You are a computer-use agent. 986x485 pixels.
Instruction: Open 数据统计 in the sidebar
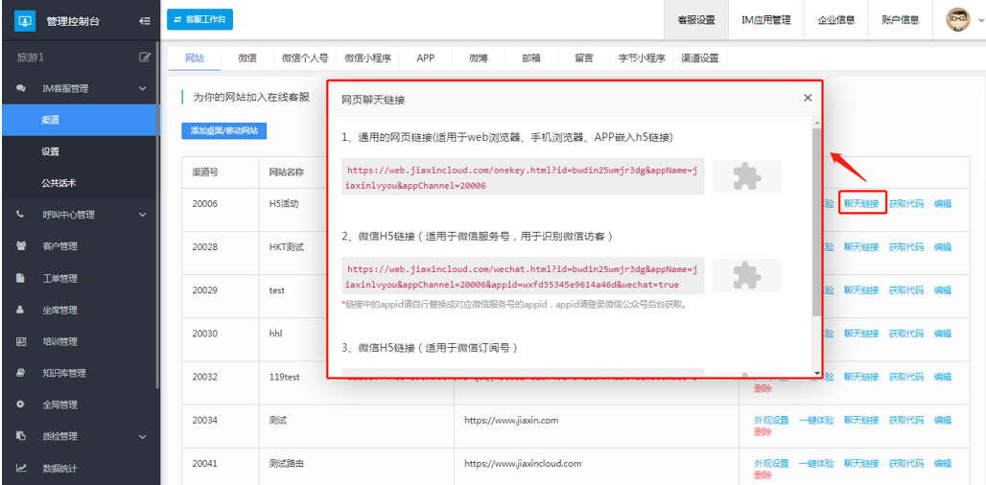pos(59,469)
